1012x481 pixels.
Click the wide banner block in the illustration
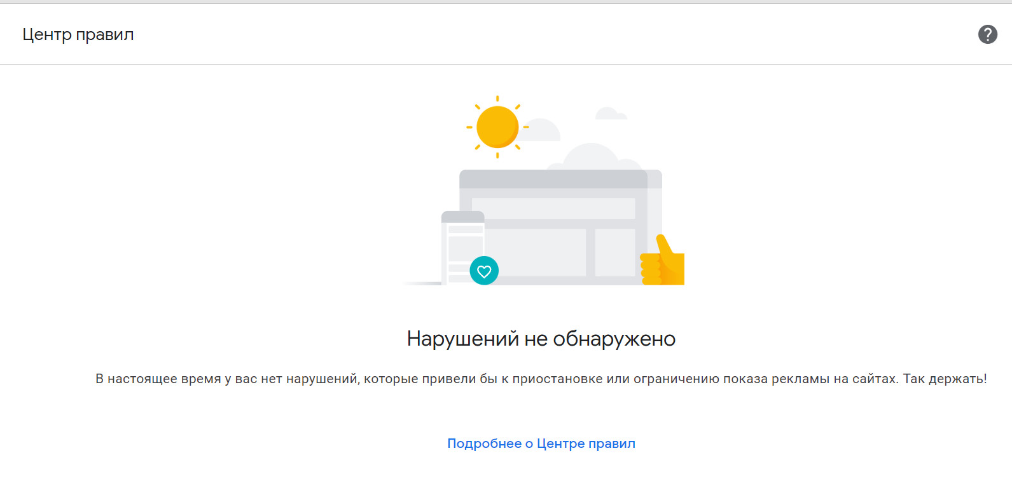pos(553,208)
